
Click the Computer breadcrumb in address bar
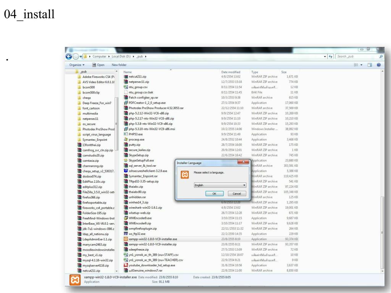pos(99,56)
